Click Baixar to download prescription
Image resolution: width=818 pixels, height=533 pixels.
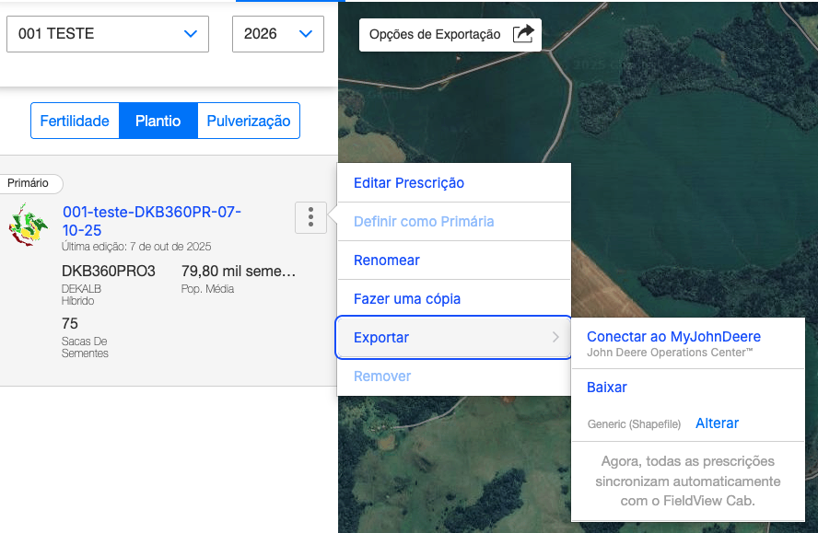(x=607, y=388)
